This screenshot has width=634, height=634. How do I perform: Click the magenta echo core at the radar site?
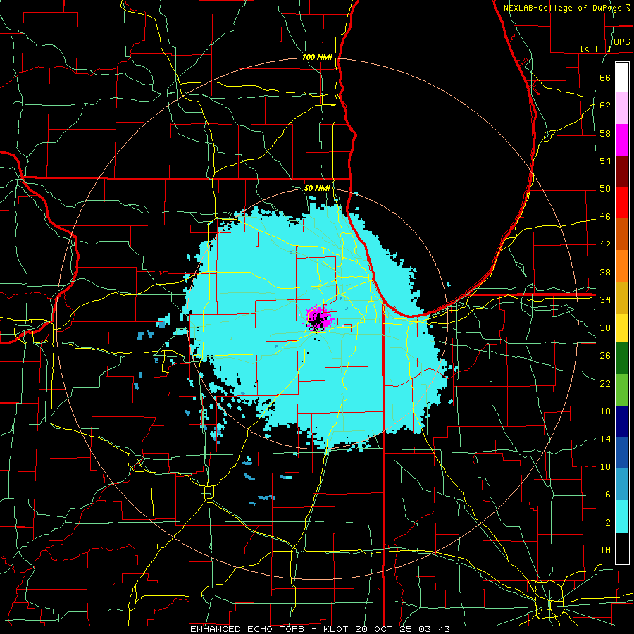point(319,319)
